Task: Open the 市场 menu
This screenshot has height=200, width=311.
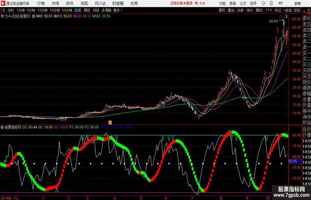Action: [55, 3]
